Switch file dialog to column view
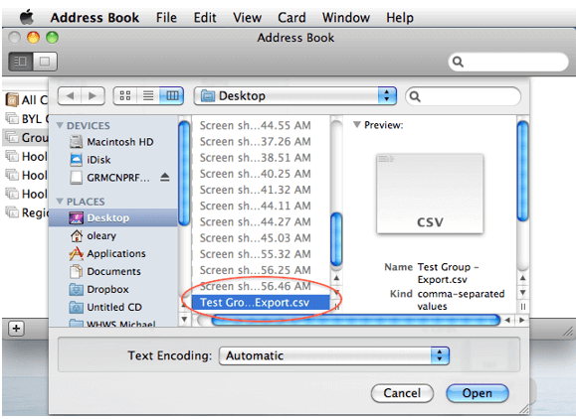576x419 pixels. click(171, 96)
